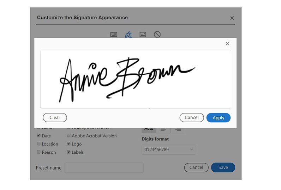This screenshot has height=190, width=281.
Task: Check the Adobe Acrobat Version option
Action: pyautogui.click(x=69, y=136)
